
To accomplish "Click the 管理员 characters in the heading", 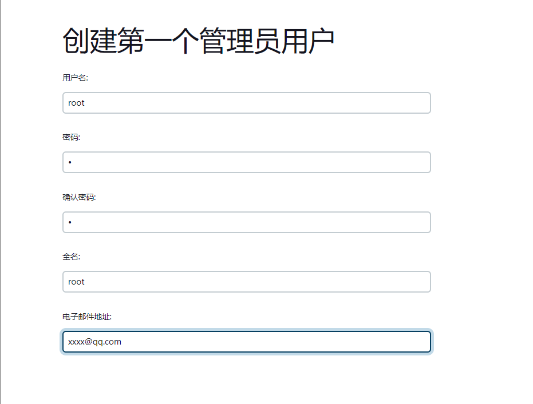I will click(x=239, y=41).
